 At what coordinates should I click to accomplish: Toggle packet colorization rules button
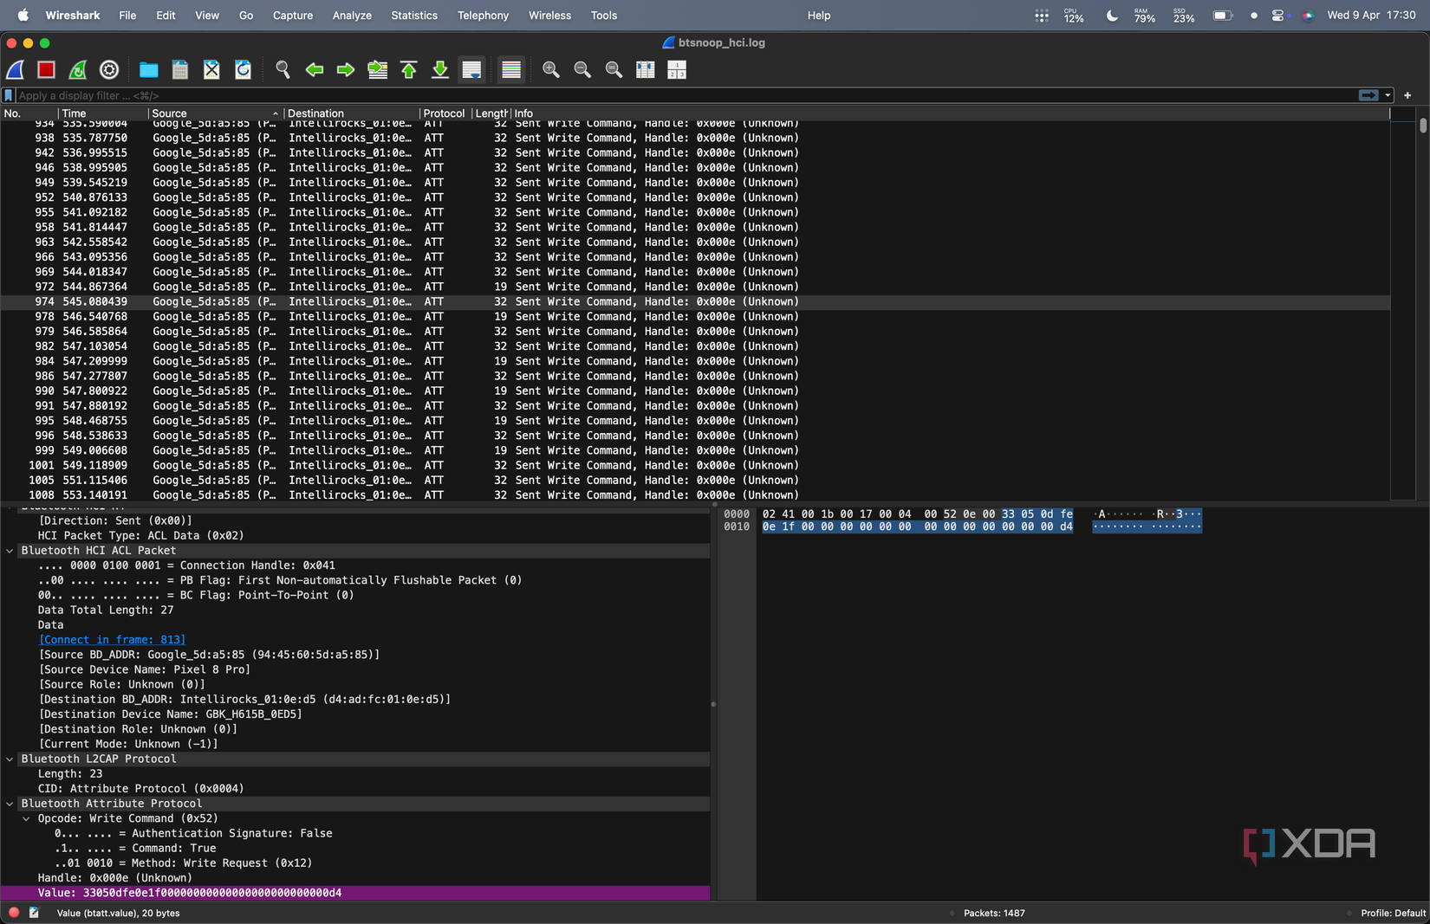tap(511, 70)
